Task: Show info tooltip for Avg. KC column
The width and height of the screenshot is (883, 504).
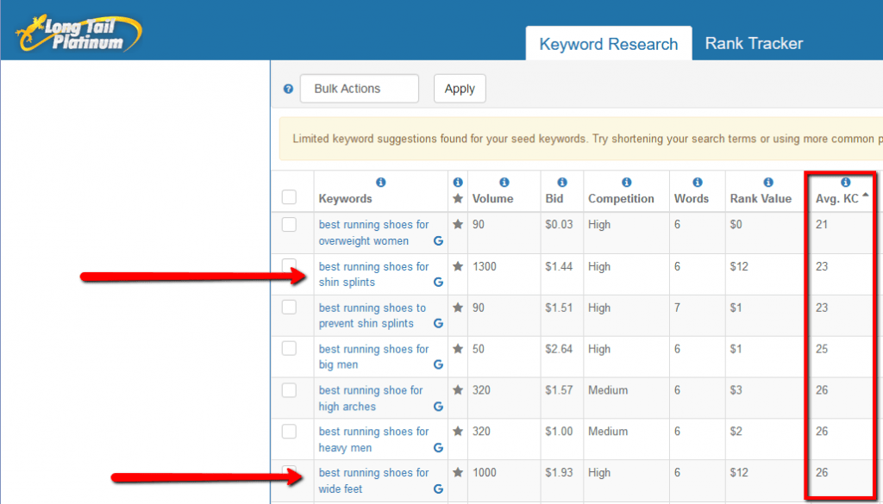Action: click(845, 183)
